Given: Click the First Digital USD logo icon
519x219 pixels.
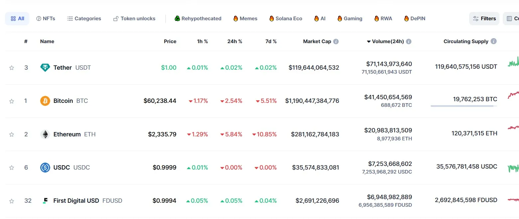Looking at the screenshot, I should point(45,201).
